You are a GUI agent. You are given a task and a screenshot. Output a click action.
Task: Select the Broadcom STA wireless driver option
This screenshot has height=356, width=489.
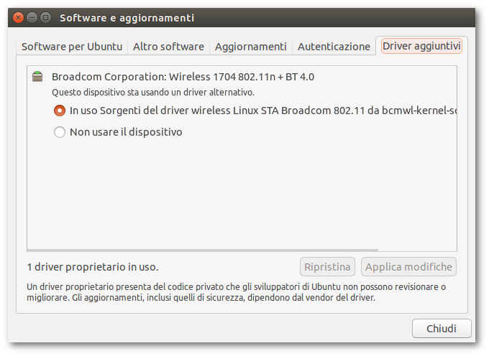click(x=60, y=111)
